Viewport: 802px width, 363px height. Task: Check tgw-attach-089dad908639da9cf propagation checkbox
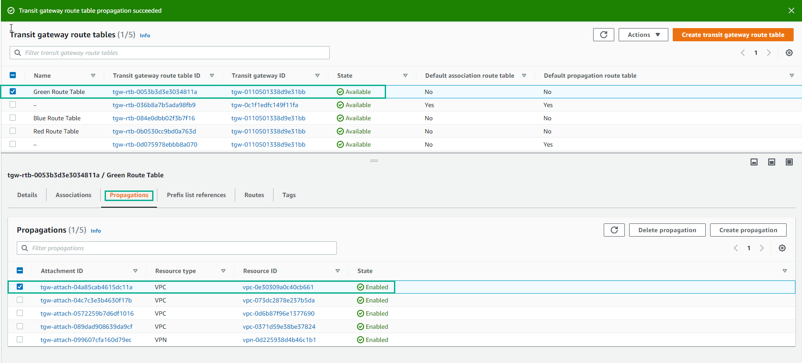click(x=20, y=326)
